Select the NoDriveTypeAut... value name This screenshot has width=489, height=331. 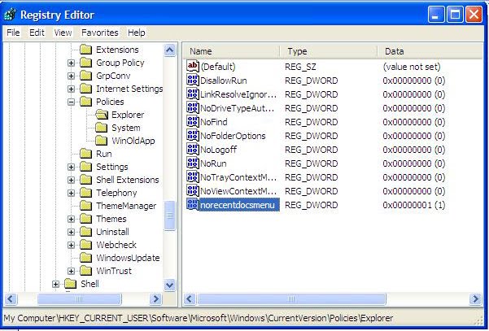(238, 108)
